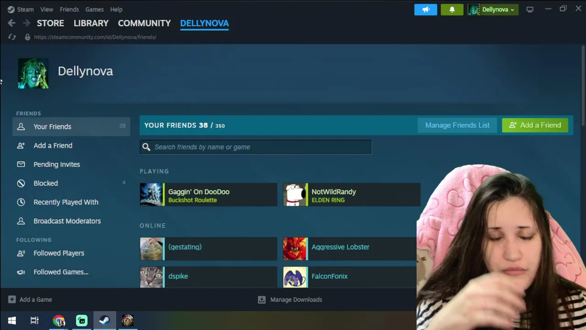Screen dimensions: 586x330
Task: Switch to the LIBRARY tab
Action: point(91,23)
